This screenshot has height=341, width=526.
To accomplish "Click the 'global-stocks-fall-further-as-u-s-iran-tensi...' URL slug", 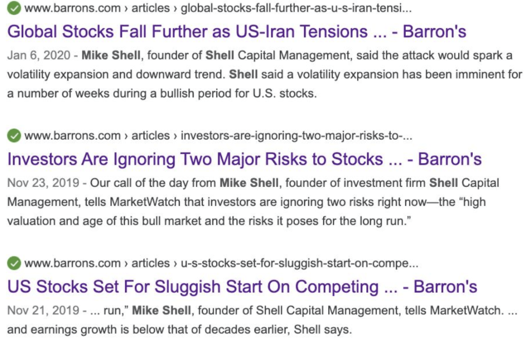I will (x=296, y=8).
